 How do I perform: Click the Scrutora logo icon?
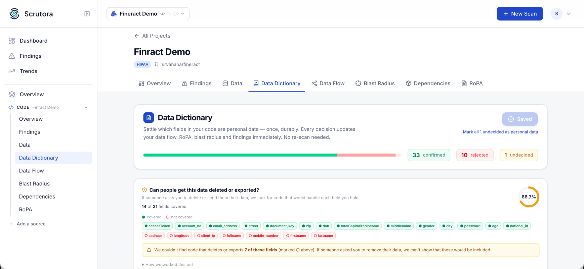(x=14, y=14)
